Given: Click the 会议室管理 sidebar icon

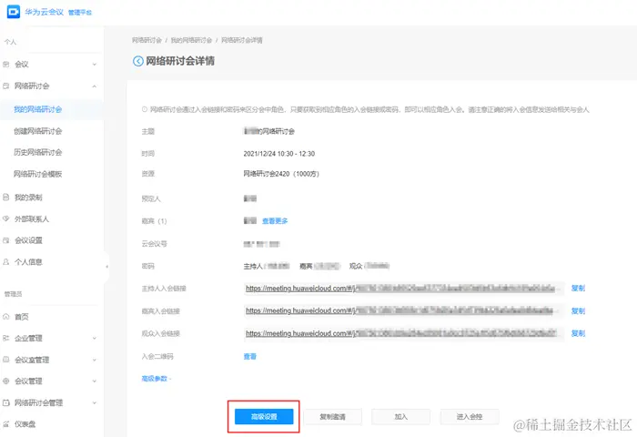Looking at the screenshot, I should click(6, 360).
